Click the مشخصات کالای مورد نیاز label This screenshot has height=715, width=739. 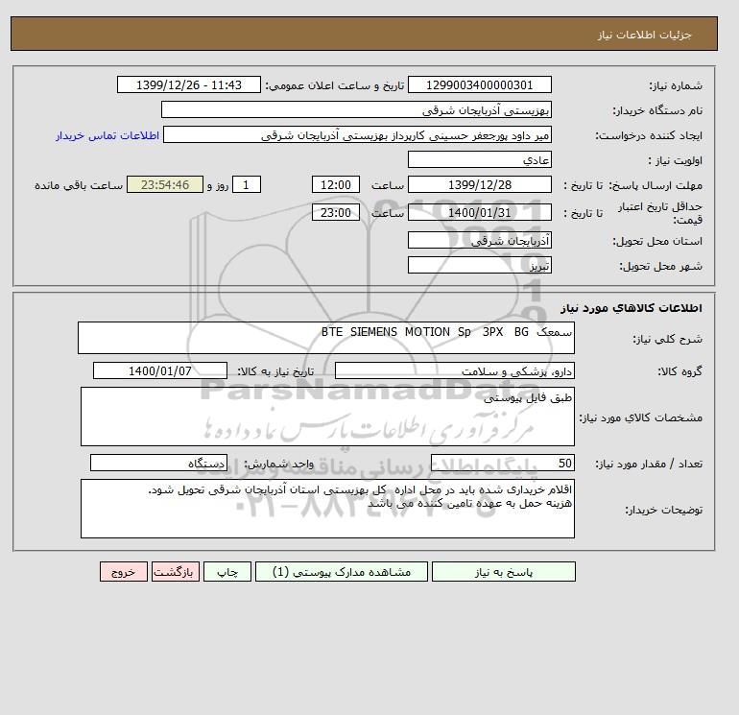point(640,417)
